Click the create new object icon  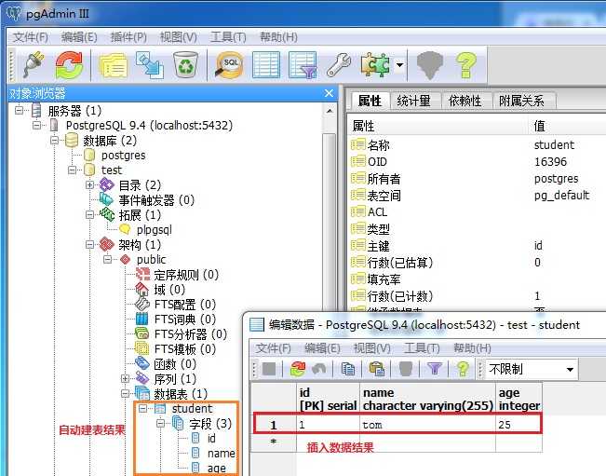[x=150, y=65]
